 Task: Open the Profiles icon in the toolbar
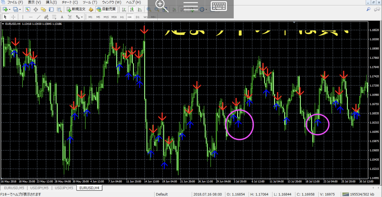16,9
